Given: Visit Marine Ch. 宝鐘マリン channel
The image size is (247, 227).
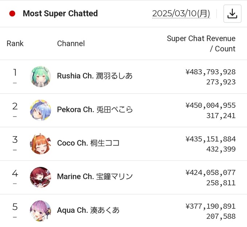Looking at the screenshot, I should [x=95, y=177].
